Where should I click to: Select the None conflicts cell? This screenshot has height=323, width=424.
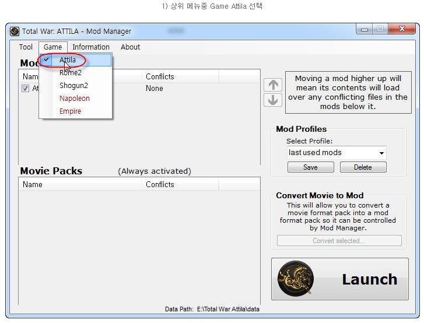click(155, 89)
